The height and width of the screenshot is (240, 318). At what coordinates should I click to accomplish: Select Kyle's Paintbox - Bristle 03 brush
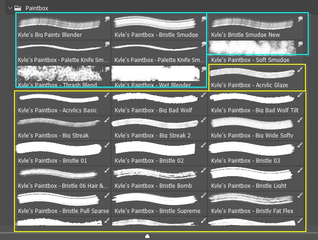256,153
